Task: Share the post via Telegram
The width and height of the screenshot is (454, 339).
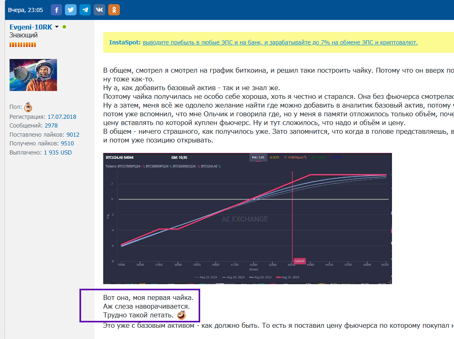Action: tap(85, 10)
